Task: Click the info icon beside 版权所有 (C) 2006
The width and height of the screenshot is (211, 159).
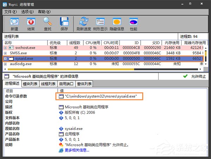Action: [x=61, y=112]
